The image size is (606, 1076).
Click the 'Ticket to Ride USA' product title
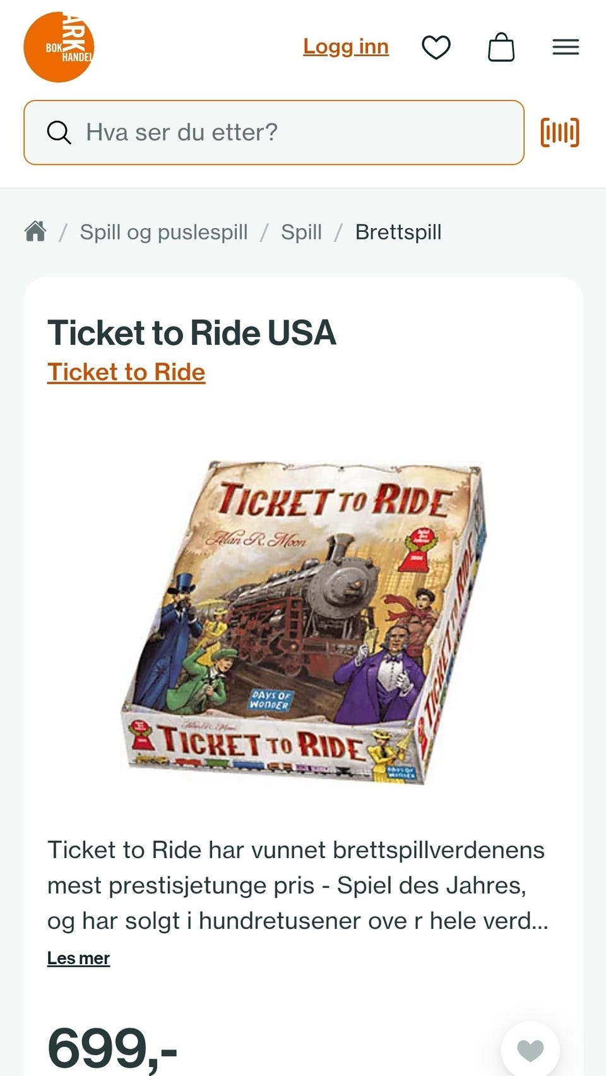pos(192,332)
